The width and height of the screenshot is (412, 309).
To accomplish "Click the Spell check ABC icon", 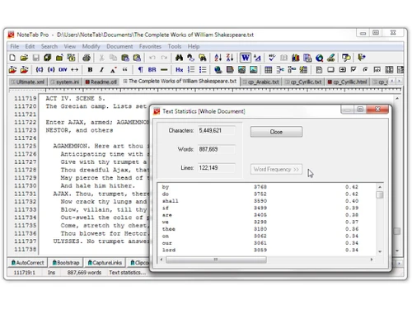I will [272, 58].
